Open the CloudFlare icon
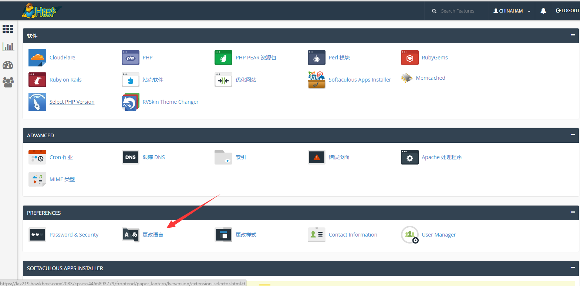This screenshot has height=286, width=580. [37, 58]
